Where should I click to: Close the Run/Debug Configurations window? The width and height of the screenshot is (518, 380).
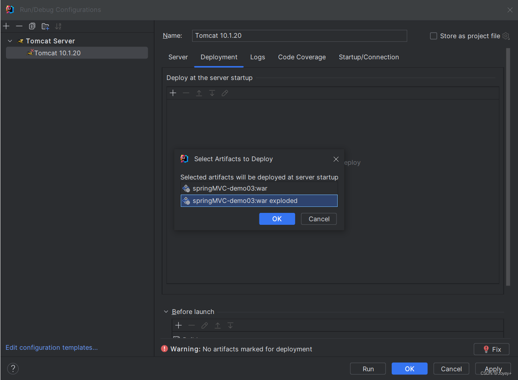(x=510, y=10)
